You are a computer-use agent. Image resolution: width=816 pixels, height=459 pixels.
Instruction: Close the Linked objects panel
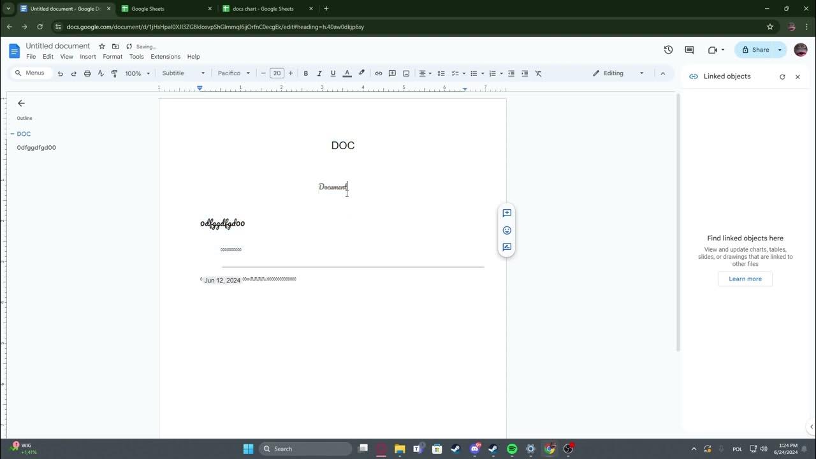coord(798,76)
